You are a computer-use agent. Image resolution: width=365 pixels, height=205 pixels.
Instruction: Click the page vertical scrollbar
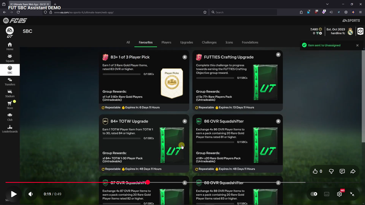[363, 96]
